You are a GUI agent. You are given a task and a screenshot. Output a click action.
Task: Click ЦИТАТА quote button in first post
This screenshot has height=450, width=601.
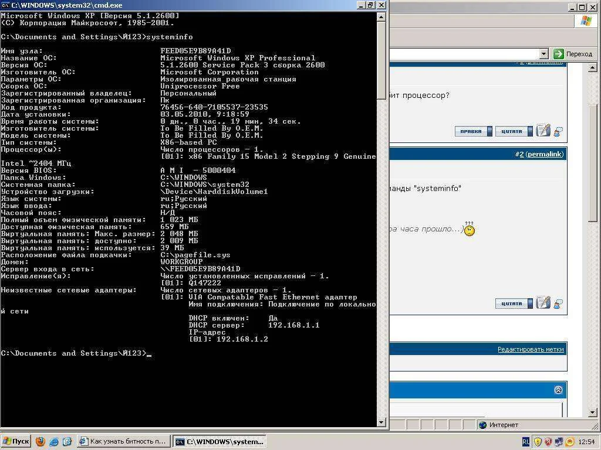click(x=514, y=131)
